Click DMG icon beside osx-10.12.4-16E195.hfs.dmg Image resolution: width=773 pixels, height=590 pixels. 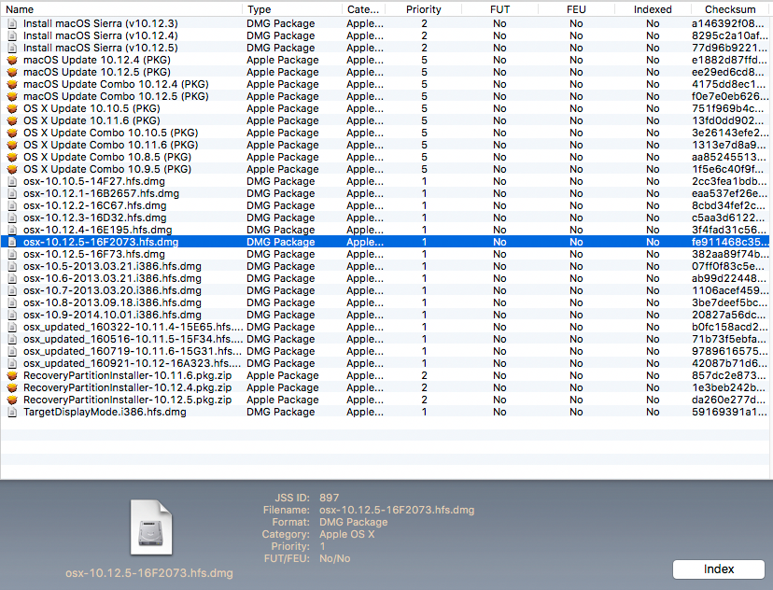pos(12,230)
